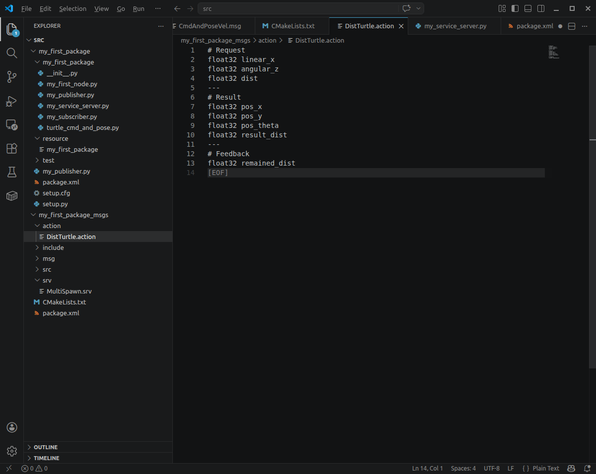Open the Remote Explorer view
This screenshot has height=474, width=596.
pos(12,124)
